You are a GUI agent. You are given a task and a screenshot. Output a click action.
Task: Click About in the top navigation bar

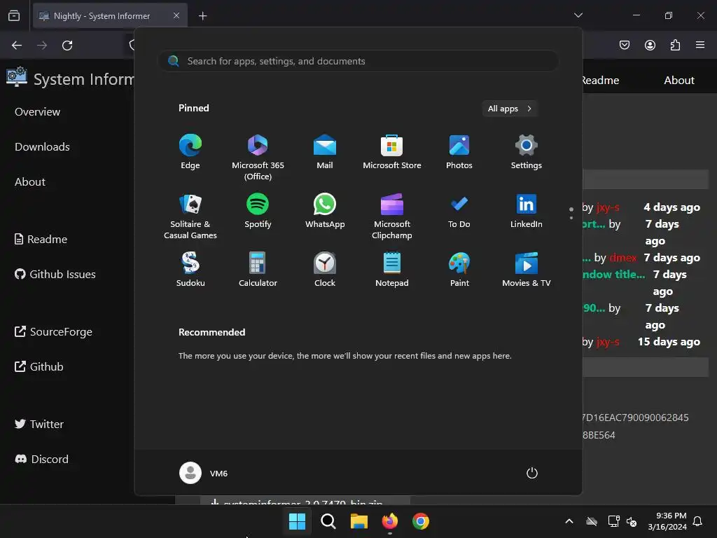(x=679, y=80)
